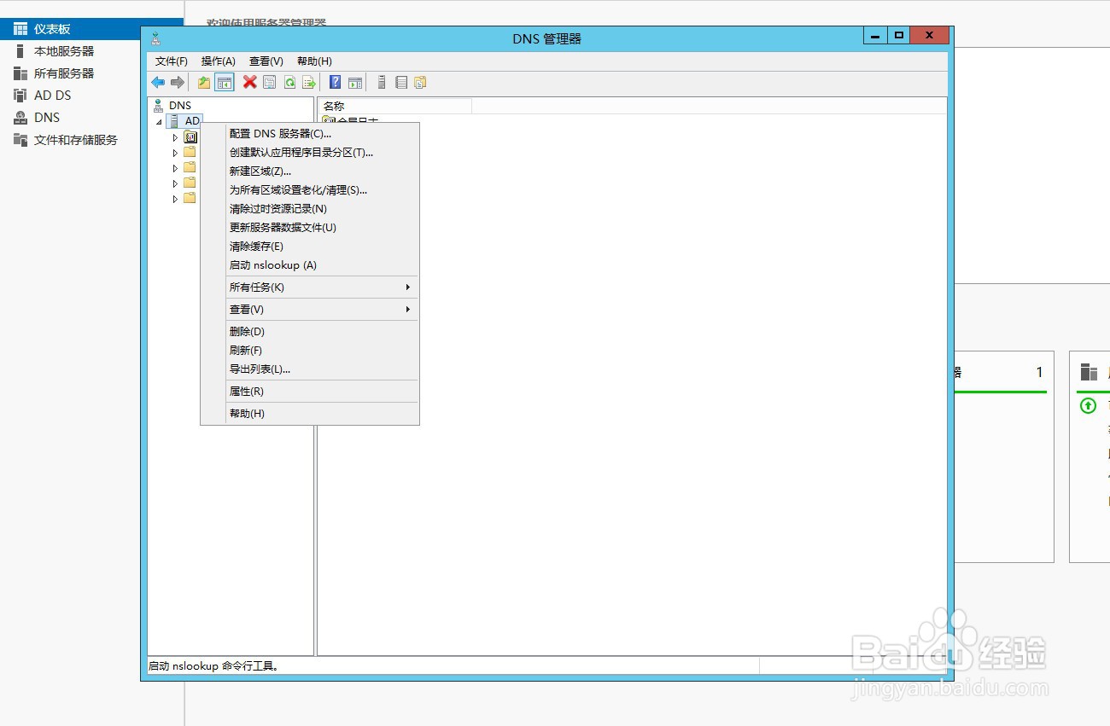Click the Up One Level folder icon

[204, 83]
